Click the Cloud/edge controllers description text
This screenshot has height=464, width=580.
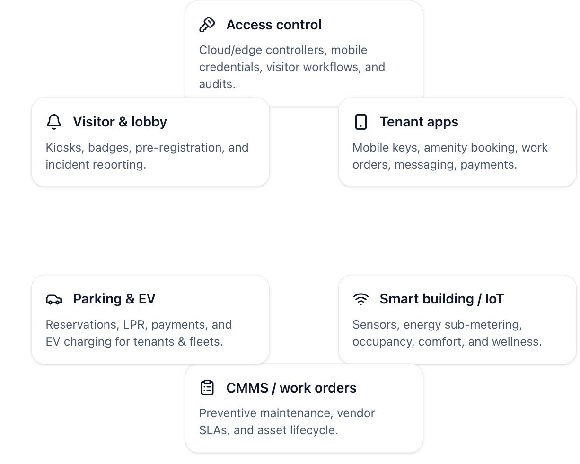[292, 67]
